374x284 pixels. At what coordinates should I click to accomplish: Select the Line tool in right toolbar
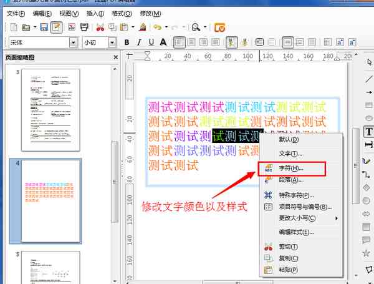(x=369, y=79)
